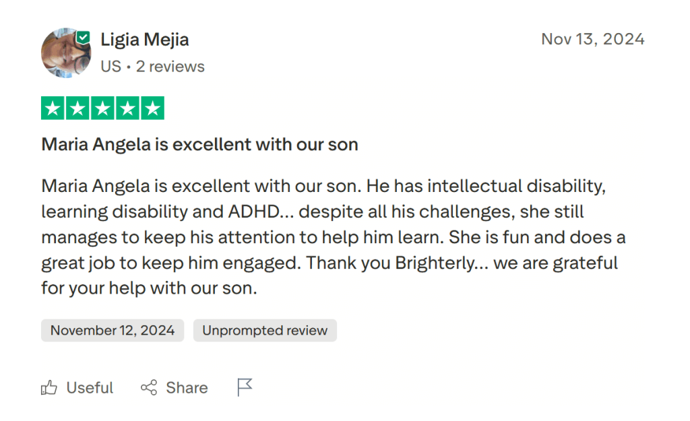Open Ligia Mejia's reviewer profile

tap(144, 39)
